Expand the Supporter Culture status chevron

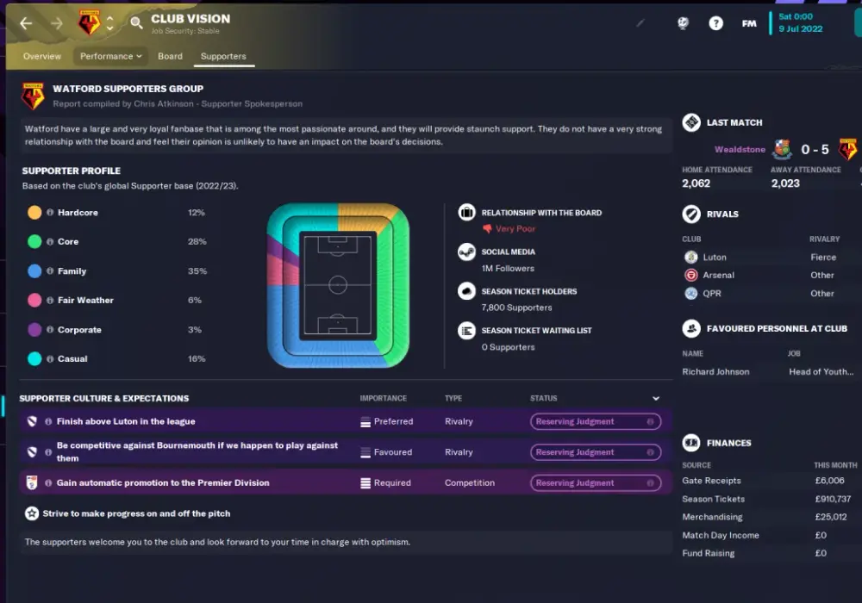click(656, 398)
